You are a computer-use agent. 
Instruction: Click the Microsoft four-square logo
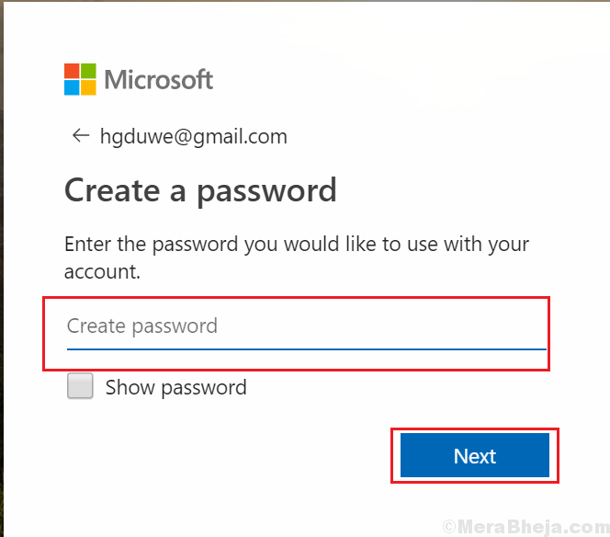pos(80,79)
